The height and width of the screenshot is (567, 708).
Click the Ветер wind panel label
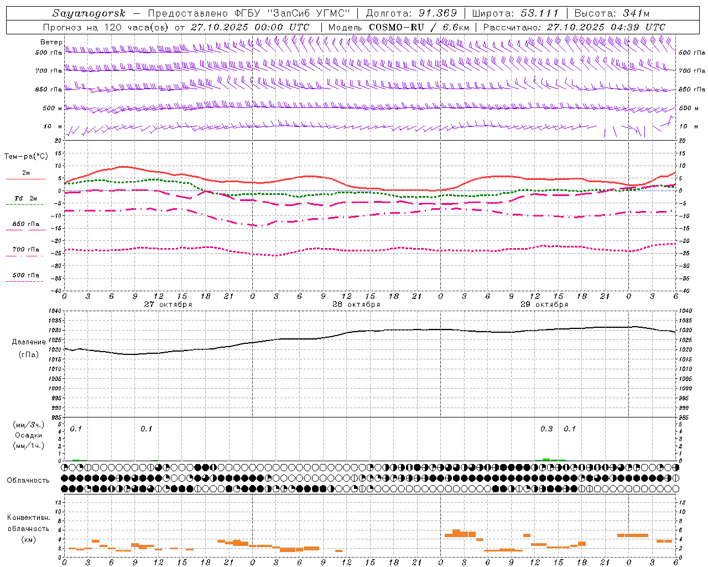(51, 42)
